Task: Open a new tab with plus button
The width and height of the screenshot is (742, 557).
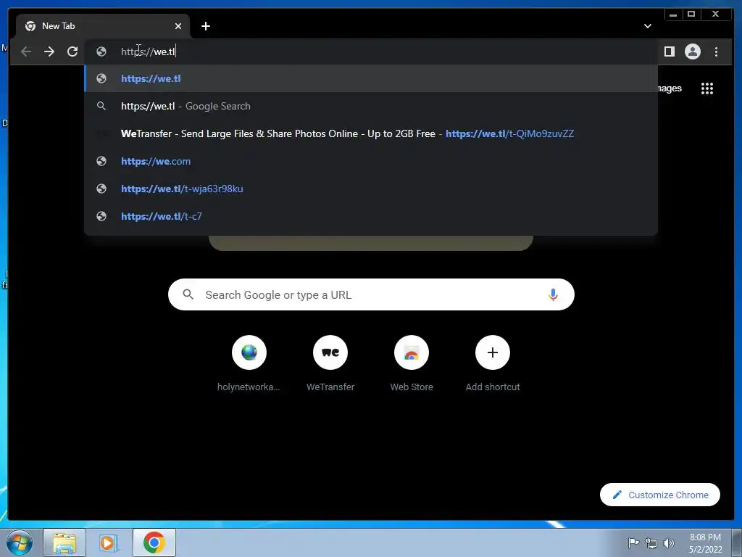Action: [205, 26]
